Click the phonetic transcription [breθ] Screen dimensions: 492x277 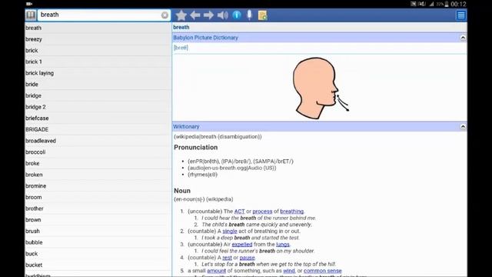point(181,48)
